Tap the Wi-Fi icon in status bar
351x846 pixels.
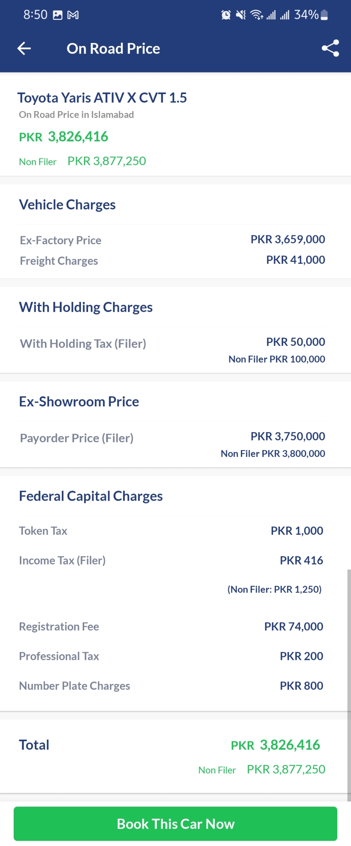tap(257, 15)
